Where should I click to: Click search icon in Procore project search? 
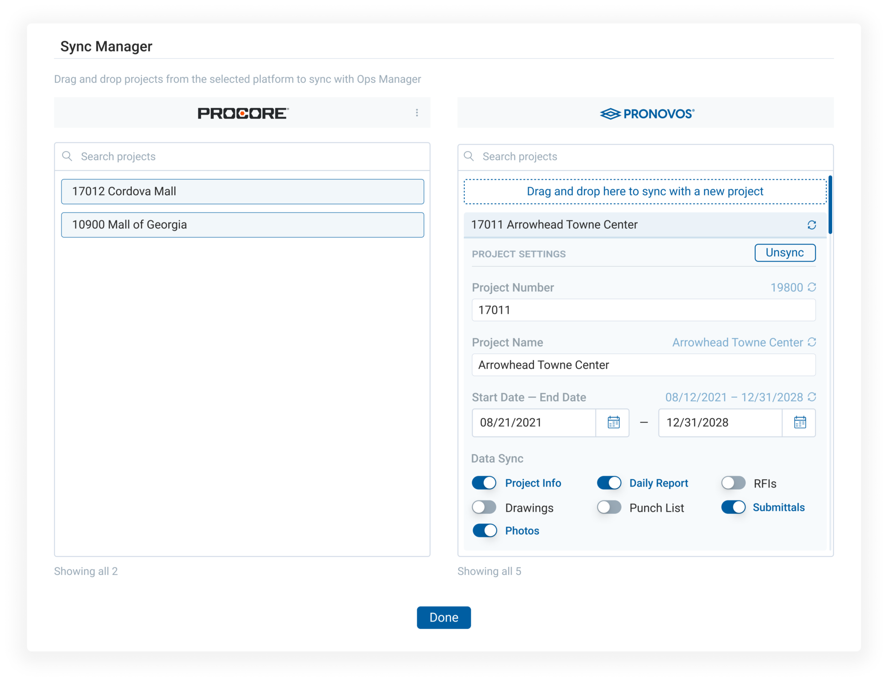point(67,156)
